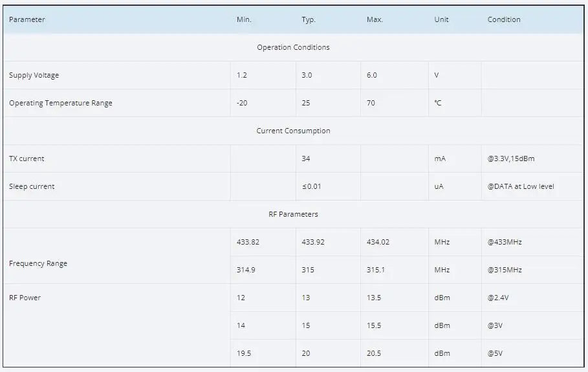Select the ≤0.01 sleep current value
The image size is (588, 372).
(311, 186)
